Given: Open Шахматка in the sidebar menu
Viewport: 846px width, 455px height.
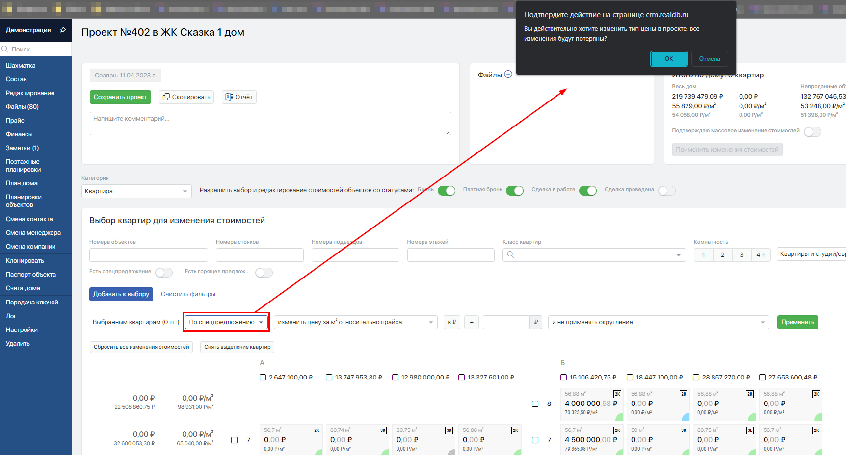Looking at the screenshot, I should pos(21,65).
